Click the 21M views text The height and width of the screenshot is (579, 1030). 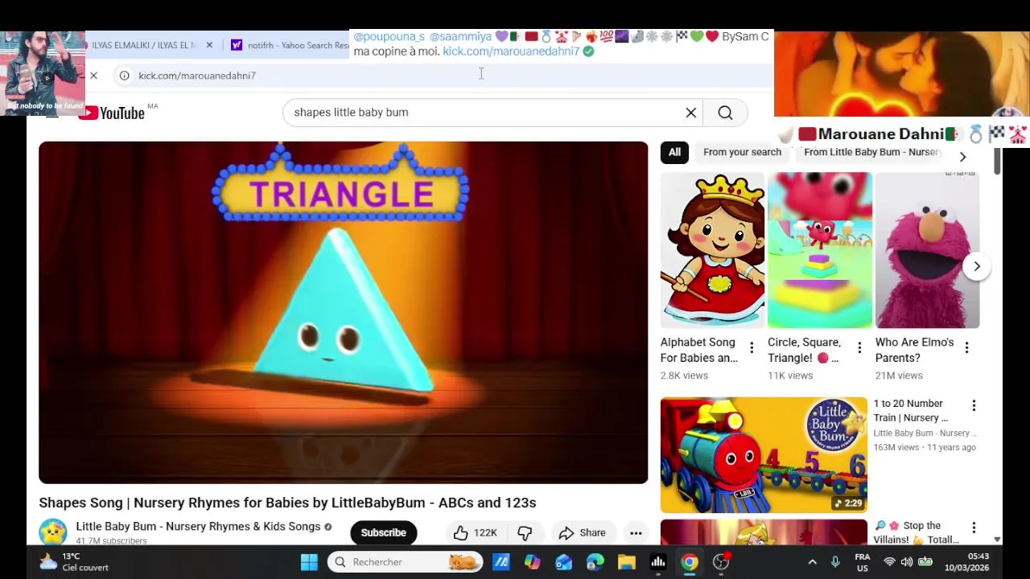tap(899, 376)
